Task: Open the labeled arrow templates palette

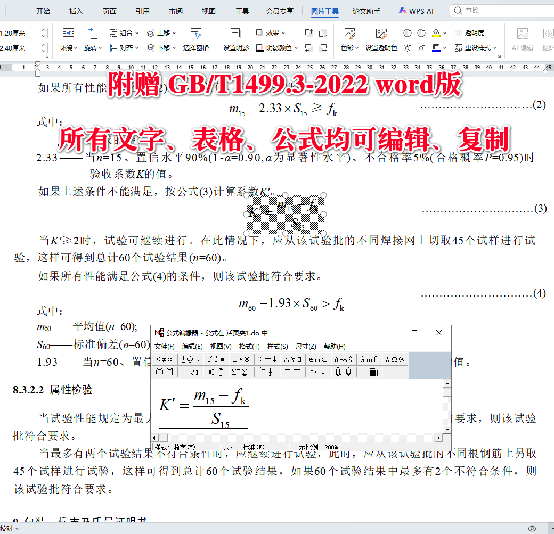Action: coord(317,372)
